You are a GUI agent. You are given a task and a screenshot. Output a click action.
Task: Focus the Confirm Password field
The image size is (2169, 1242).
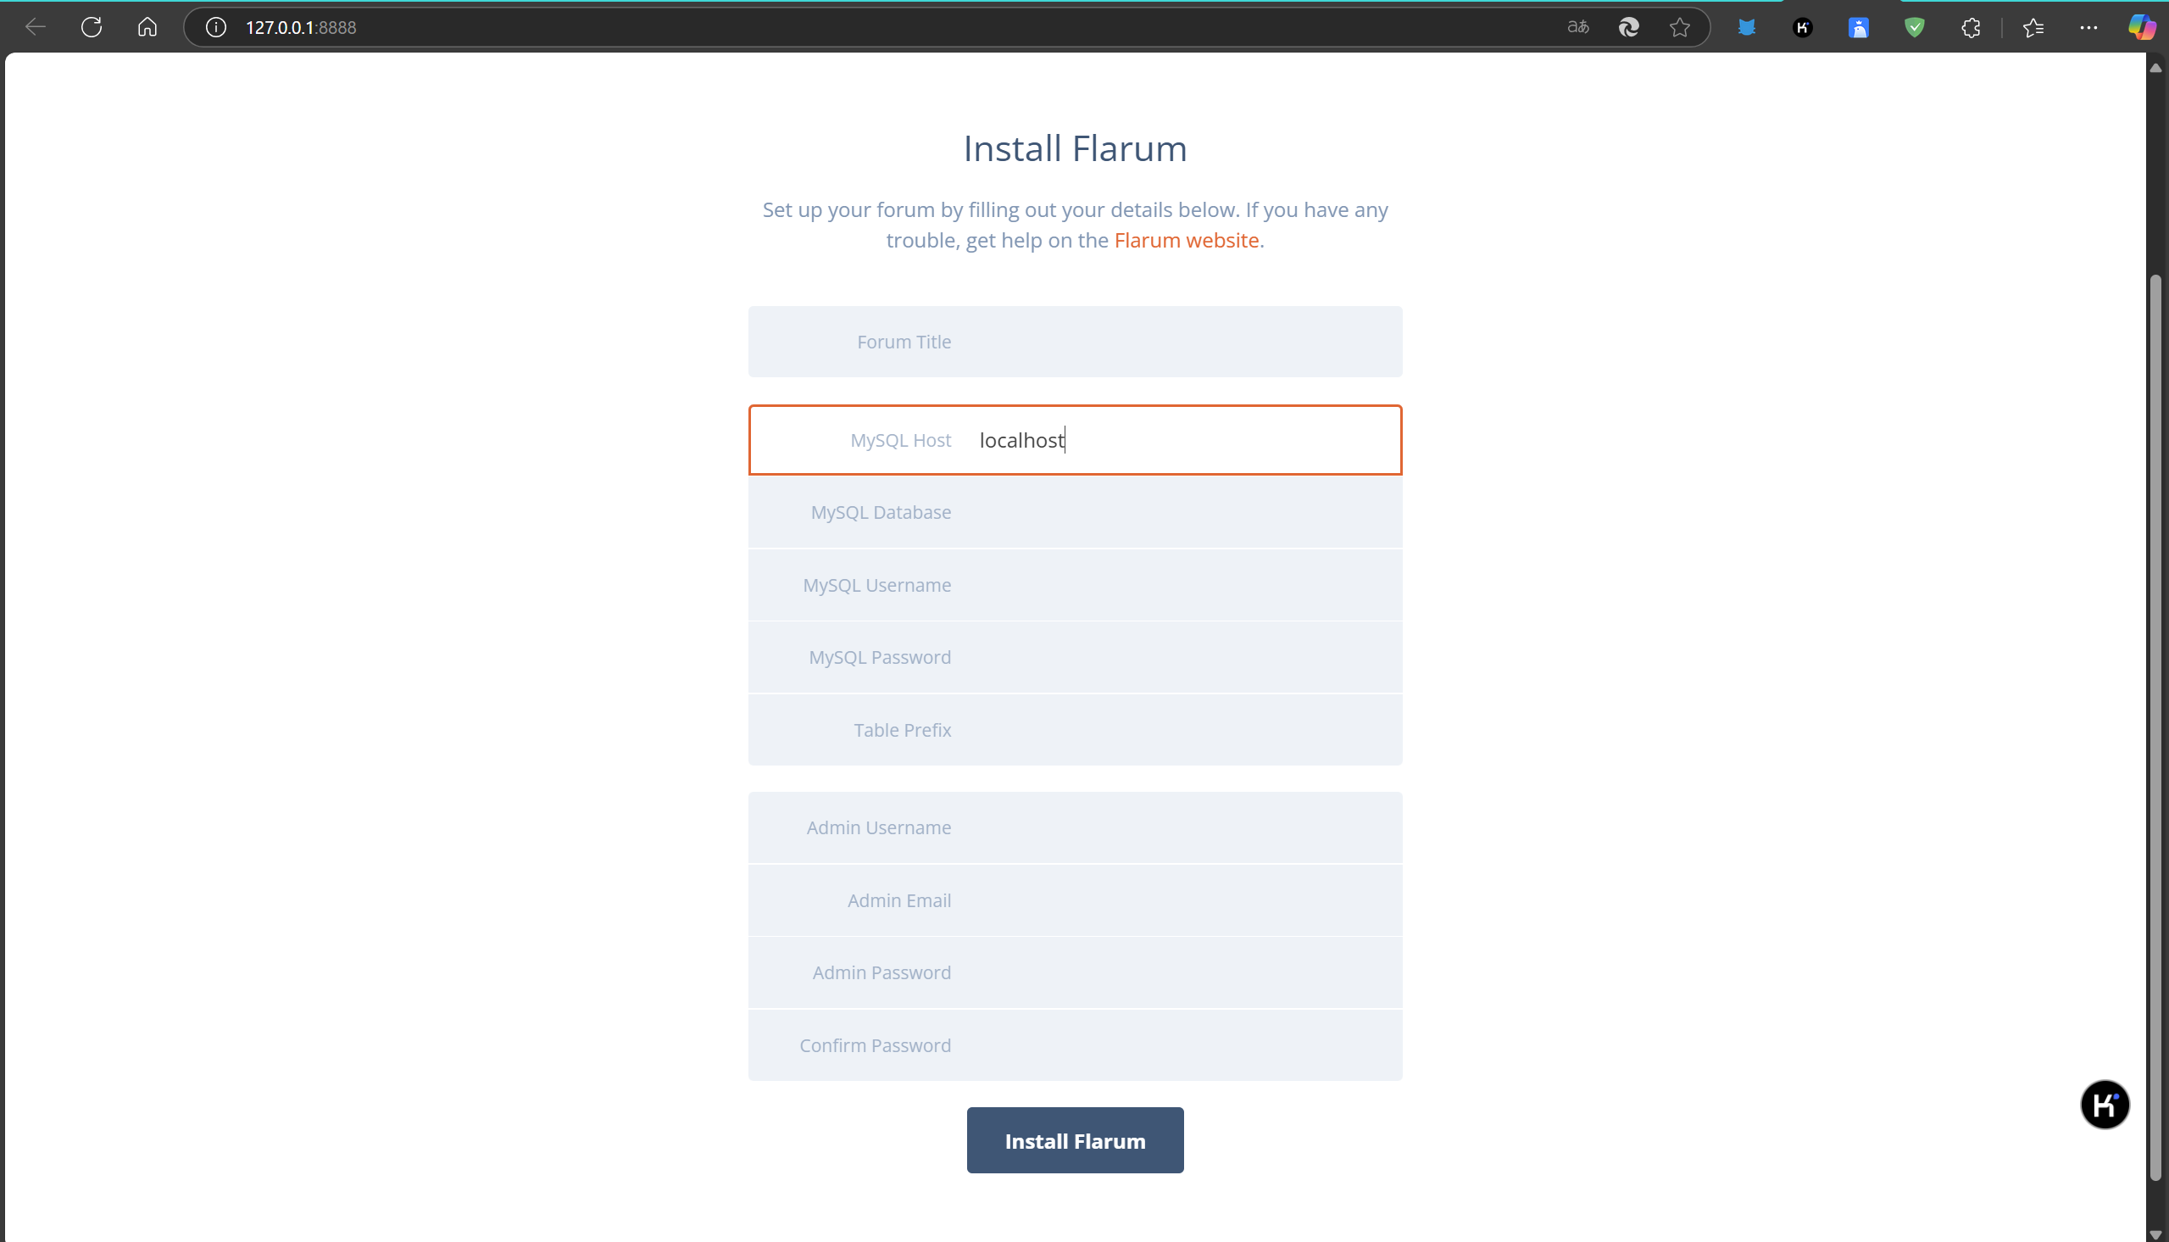pyautogui.click(x=1176, y=1046)
